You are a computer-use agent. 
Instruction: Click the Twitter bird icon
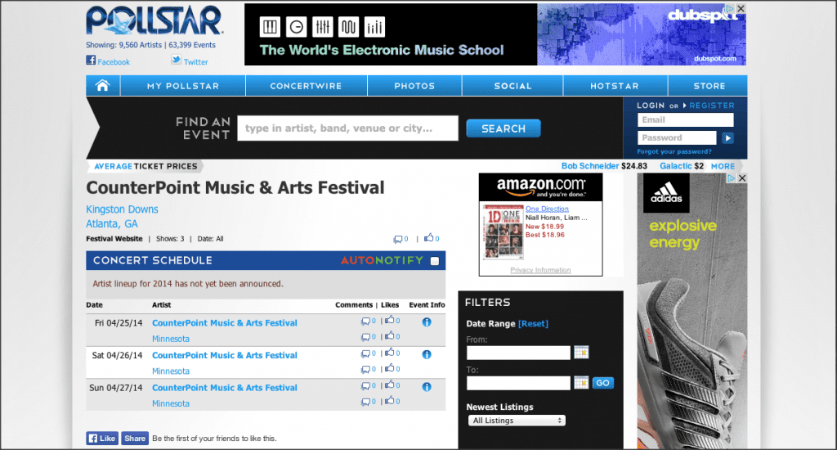(176, 61)
